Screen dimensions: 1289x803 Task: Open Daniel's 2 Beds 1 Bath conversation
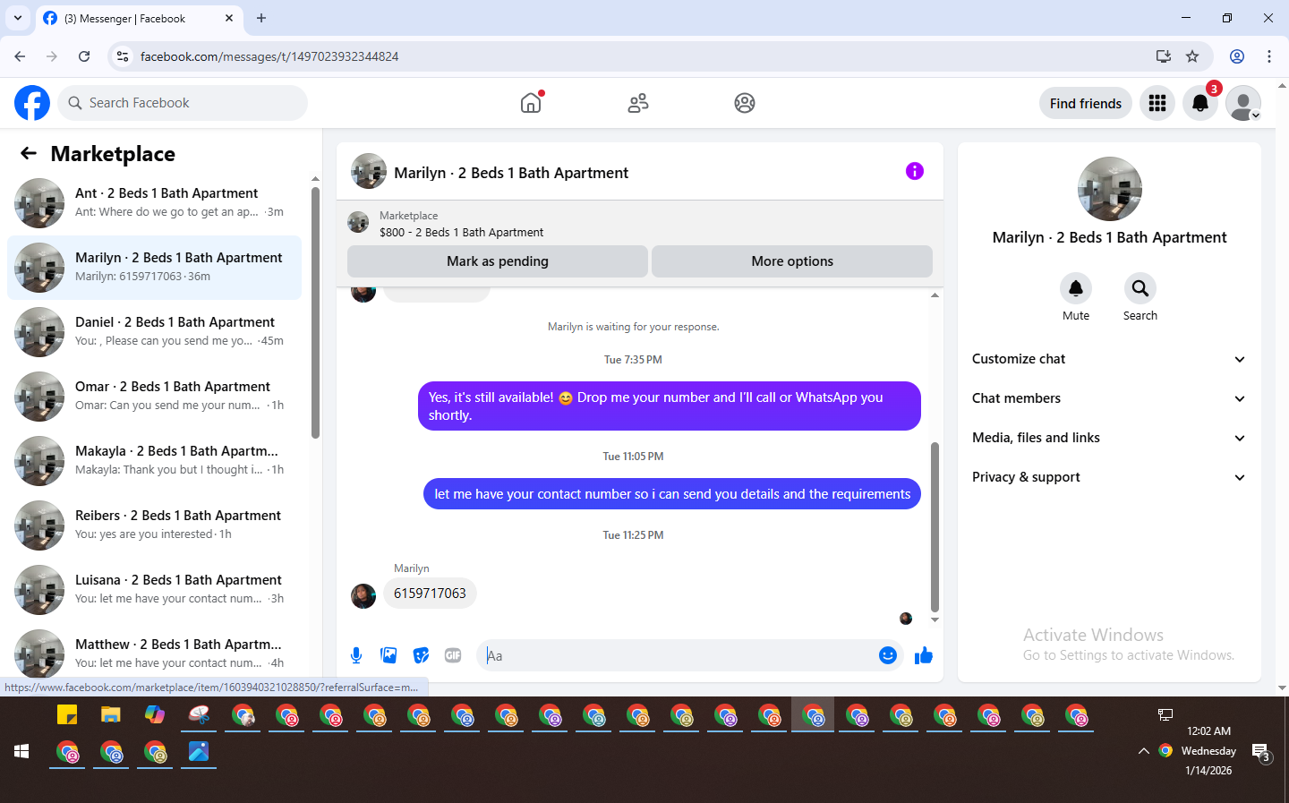pyautogui.click(x=154, y=332)
